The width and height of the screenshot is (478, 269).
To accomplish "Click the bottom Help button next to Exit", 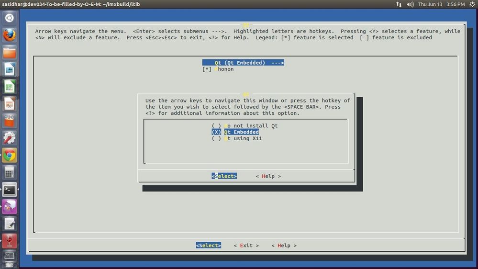I will 284,246.
